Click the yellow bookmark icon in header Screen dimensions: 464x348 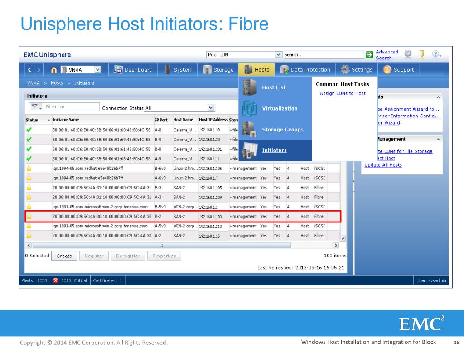click(422, 54)
